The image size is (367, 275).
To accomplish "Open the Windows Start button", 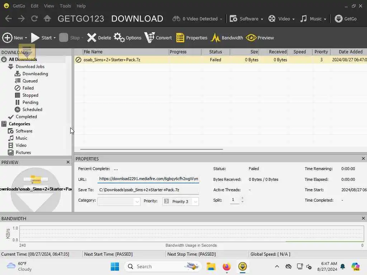I will (x=115, y=266).
